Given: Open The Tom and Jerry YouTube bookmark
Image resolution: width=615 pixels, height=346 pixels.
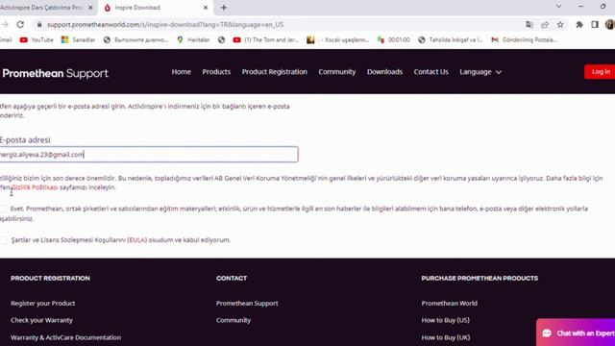Looking at the screenshot, I should point(266,39).
